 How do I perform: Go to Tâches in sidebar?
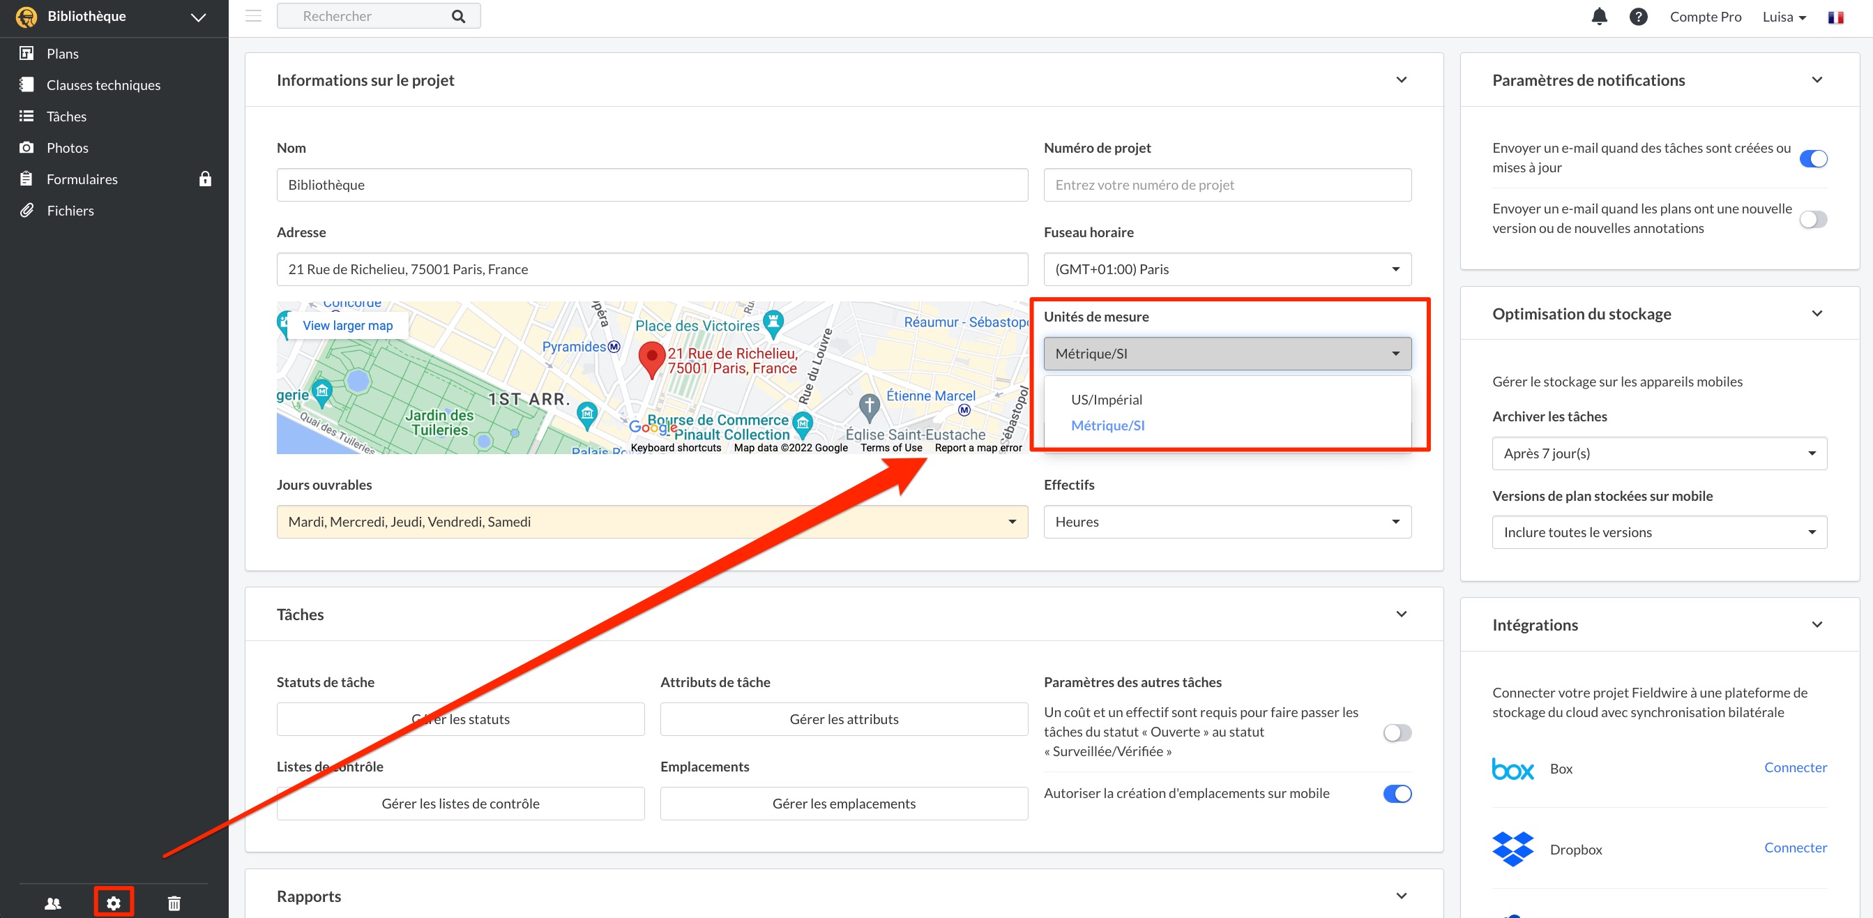(x=66, y=116)
